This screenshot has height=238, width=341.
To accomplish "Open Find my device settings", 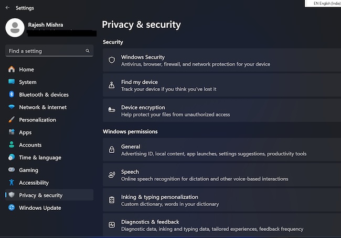I will point(222,85).
